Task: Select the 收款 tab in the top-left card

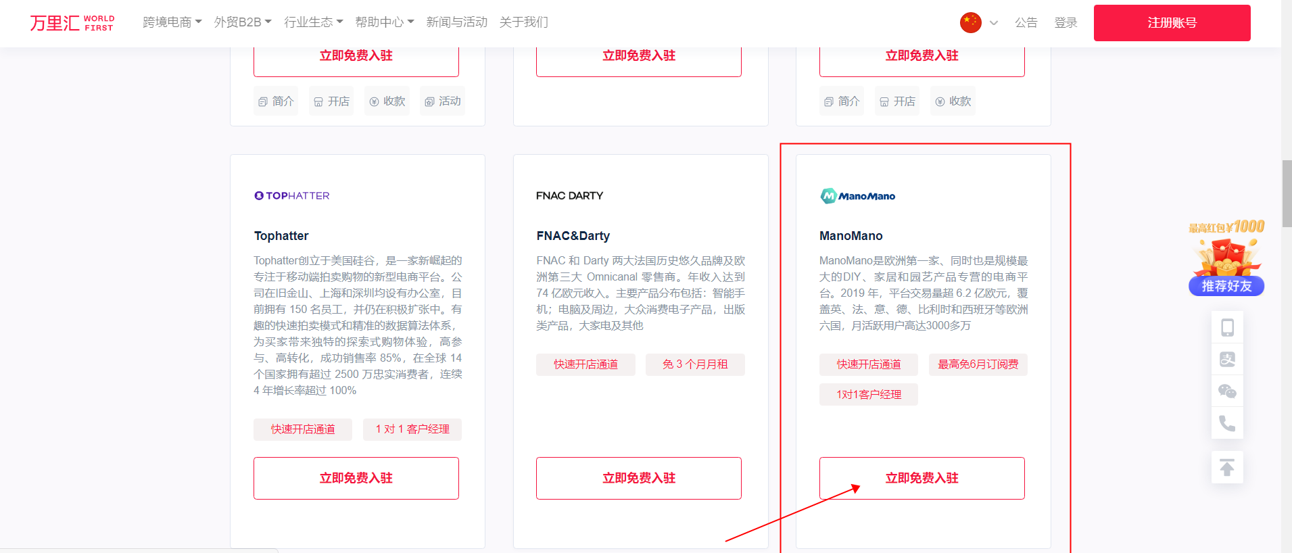Action: (387, 101)
